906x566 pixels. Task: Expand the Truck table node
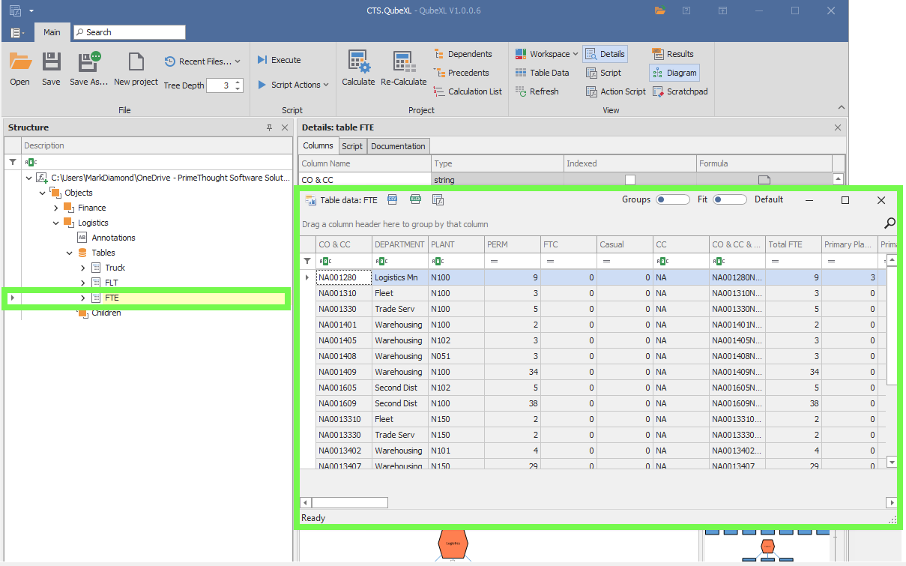[83, 268]
